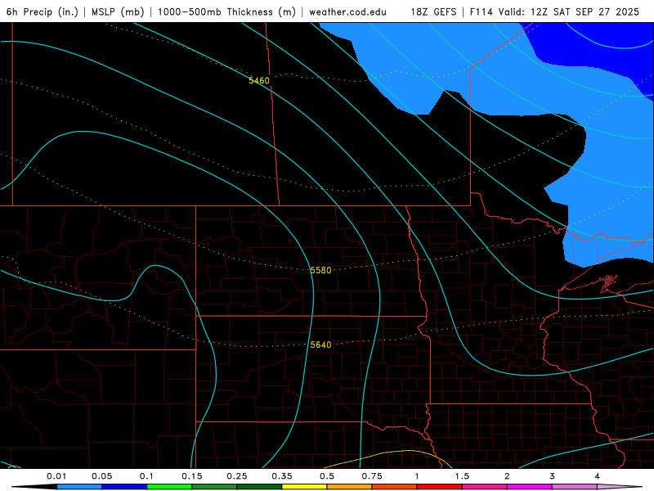Image resolution: width=654 pixels, height=491 pixels.
Task: Click the "MSLP (mb)" header text
Action: coord(118,11)
